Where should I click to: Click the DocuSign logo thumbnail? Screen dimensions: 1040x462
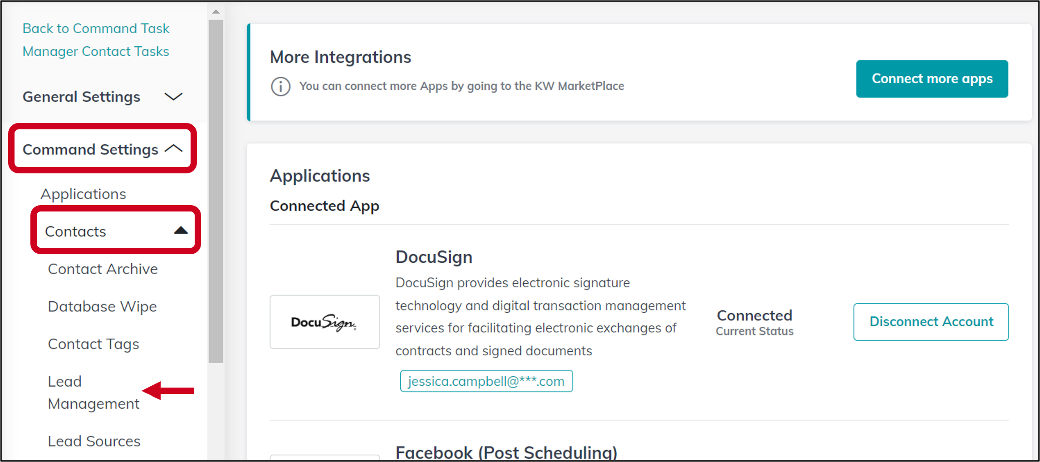click(325, 322)
